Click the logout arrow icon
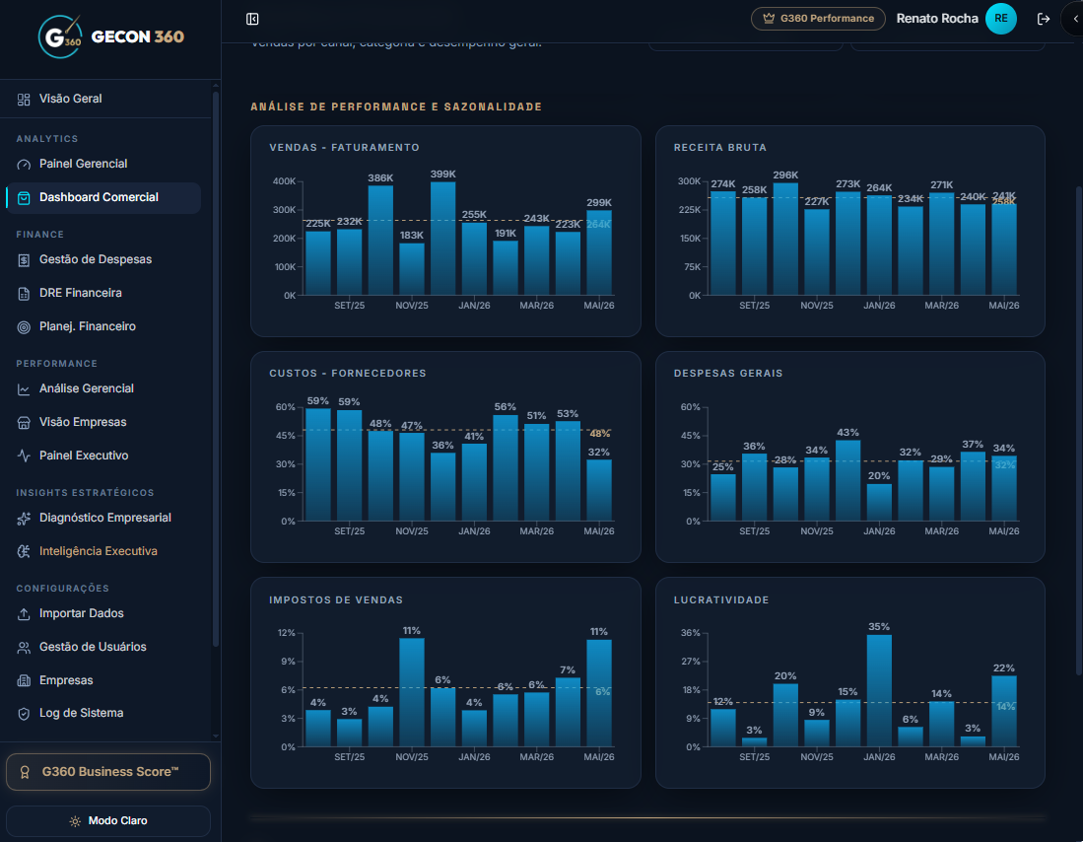The width and height of the screenshot is (1083, 842). click(x=1043, y=19)
